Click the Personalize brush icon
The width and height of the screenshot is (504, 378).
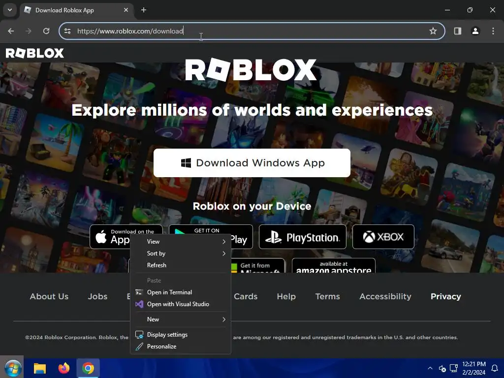click(x=139, y=346)
